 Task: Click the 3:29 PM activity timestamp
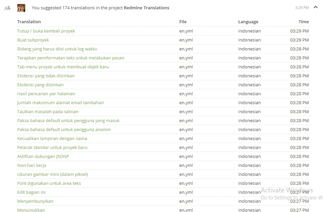pos(302,8)
